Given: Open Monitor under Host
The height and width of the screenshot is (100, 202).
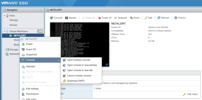Looking at the screenshot, I should [x=13, y=25].
